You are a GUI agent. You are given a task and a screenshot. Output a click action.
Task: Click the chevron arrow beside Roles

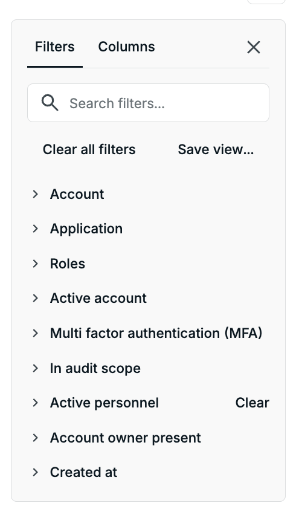35,264
